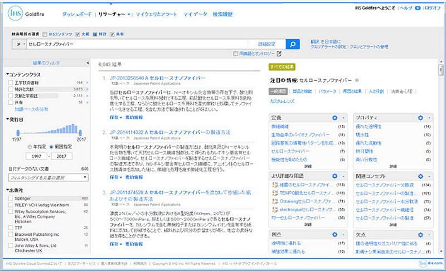Click 要約情報 under third result
Image resolution: width=446 pixels, height=271 pixels.
(x=134, y=244)
